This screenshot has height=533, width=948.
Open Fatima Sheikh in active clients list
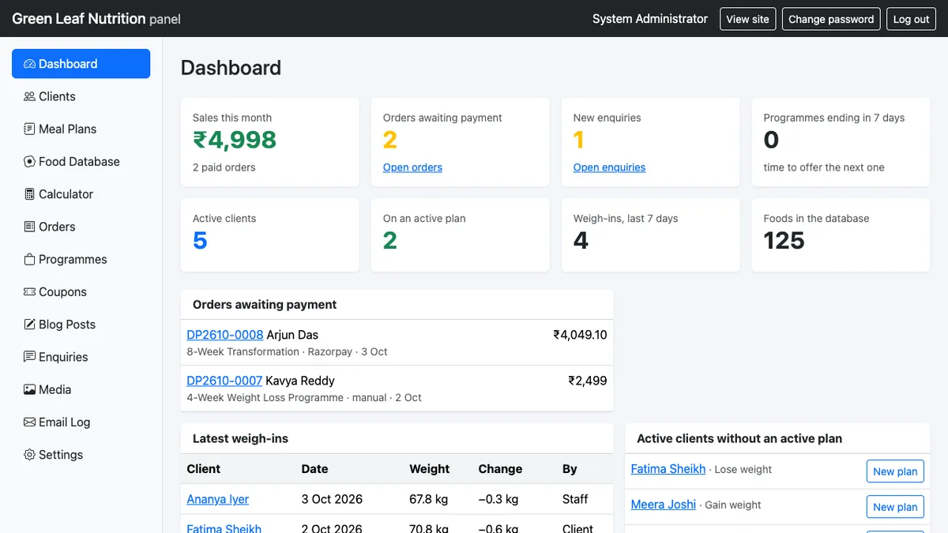668,469
